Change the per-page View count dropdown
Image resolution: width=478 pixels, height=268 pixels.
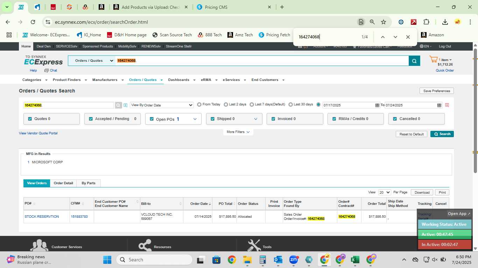385,192
